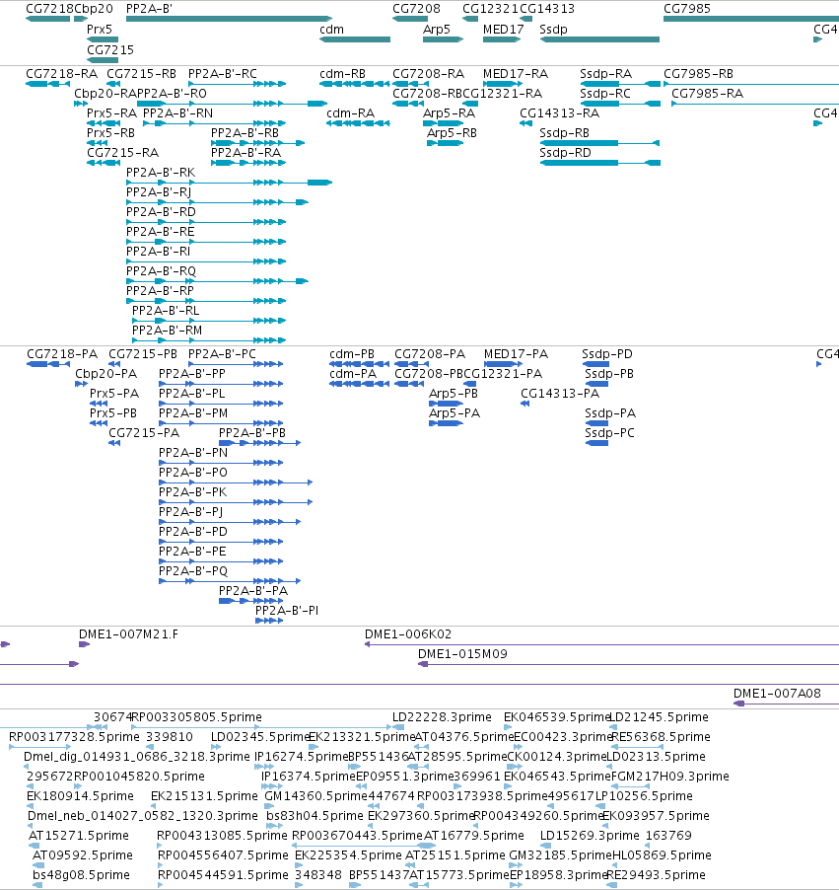This screenshot has width=839, height=890.
Task: Select transcript PP2A-B'-RK
Action: coord(161,173)
